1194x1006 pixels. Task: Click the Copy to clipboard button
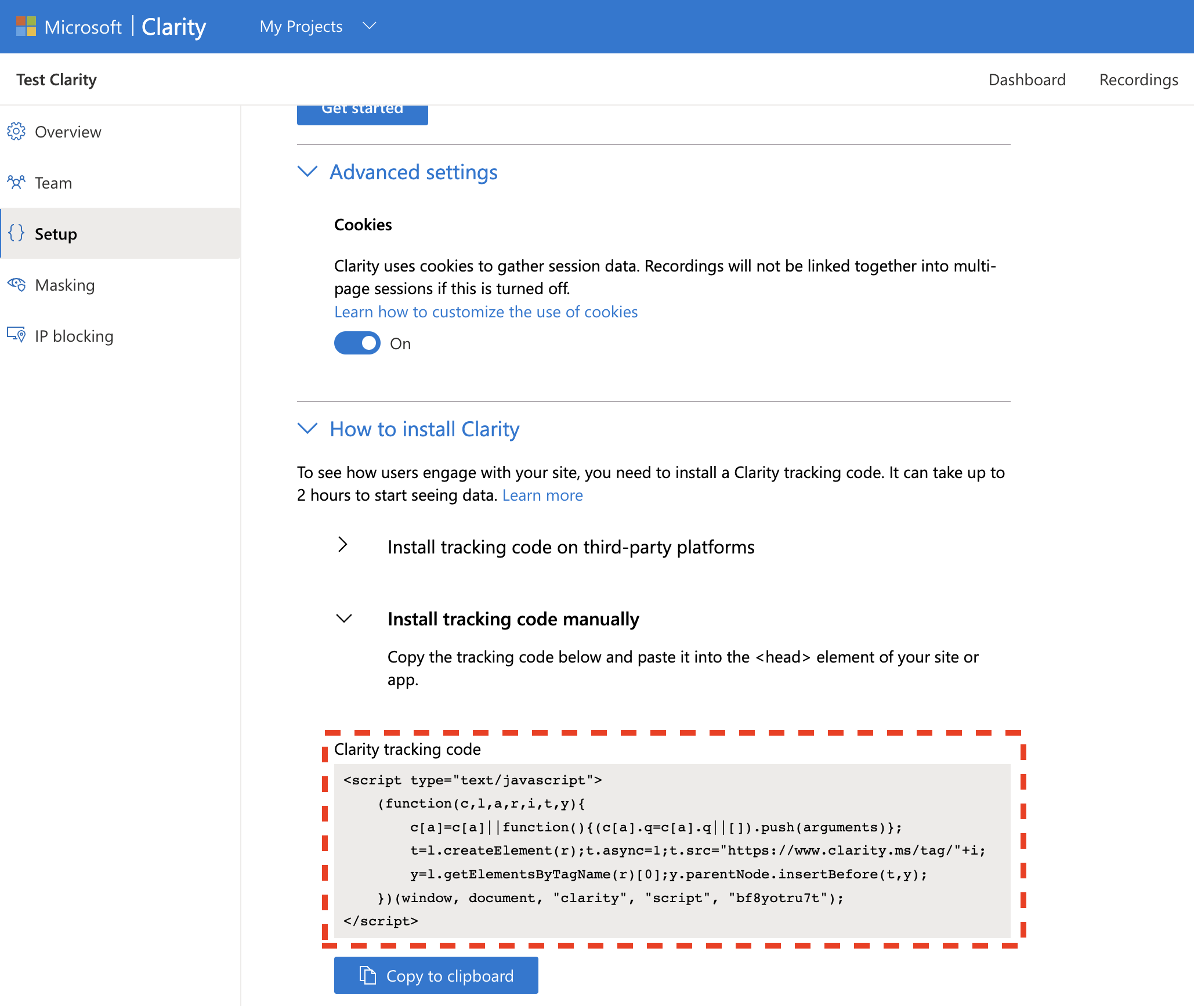[x=436, y=975]
